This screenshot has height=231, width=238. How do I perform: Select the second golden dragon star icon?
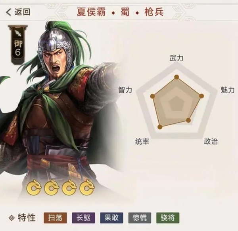tap(52, 187)
